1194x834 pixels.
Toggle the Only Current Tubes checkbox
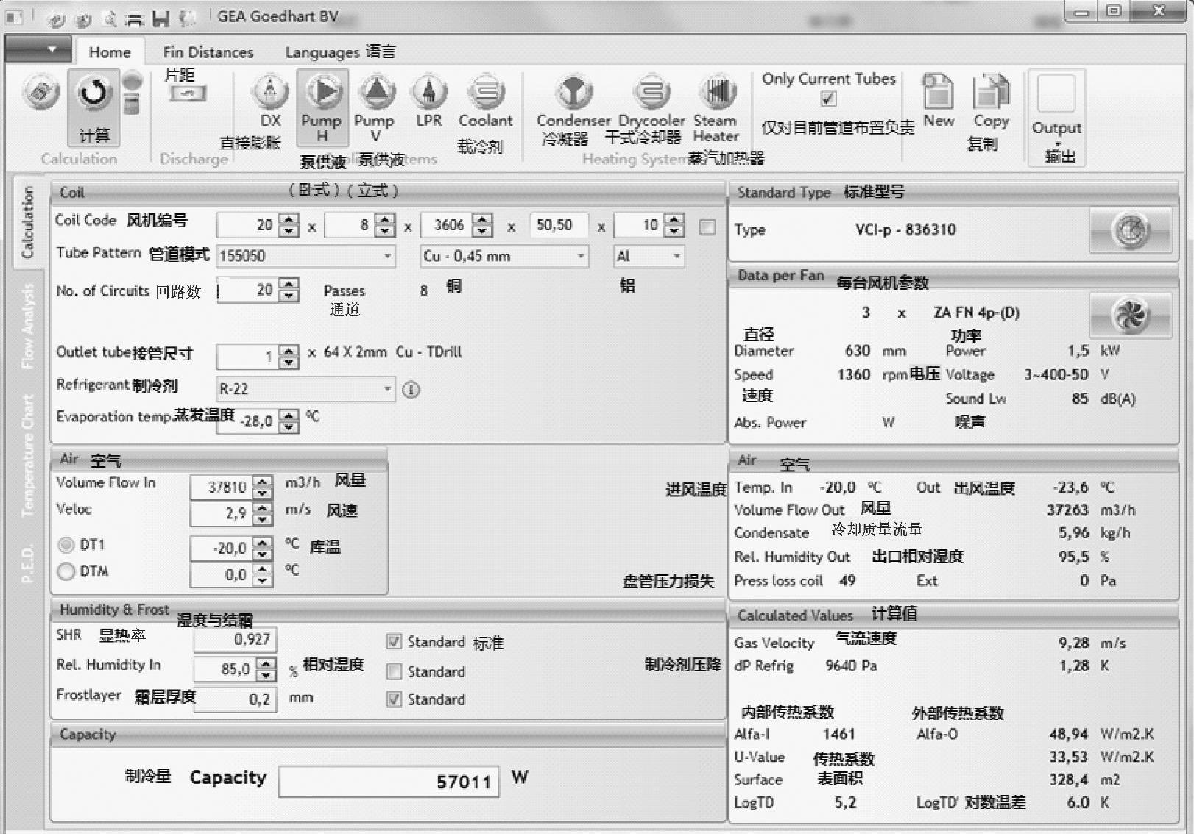coord(829,99)
